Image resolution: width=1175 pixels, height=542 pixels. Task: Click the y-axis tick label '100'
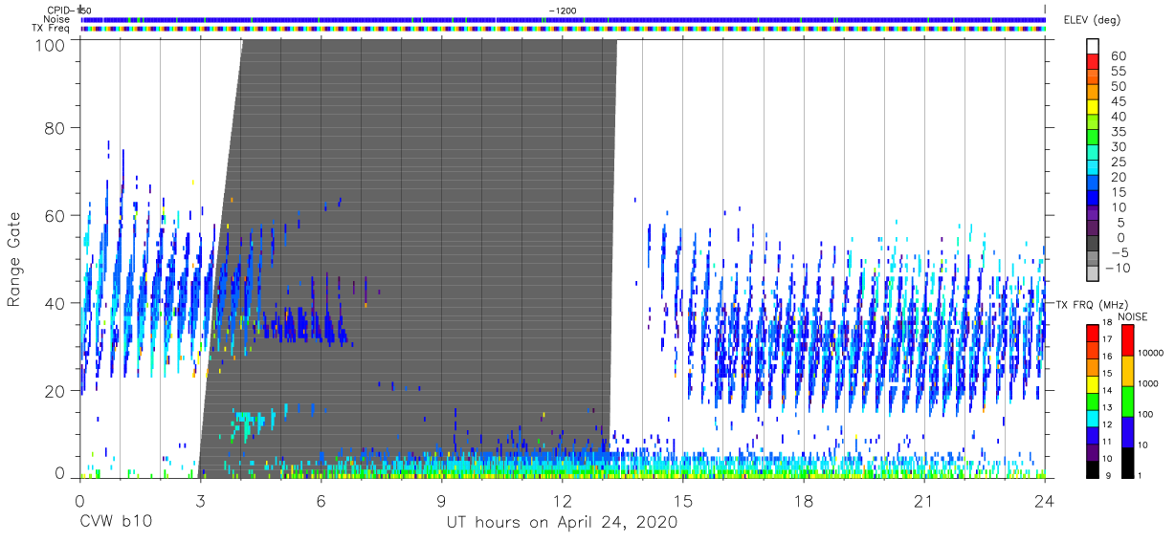[x=52, y=44]
